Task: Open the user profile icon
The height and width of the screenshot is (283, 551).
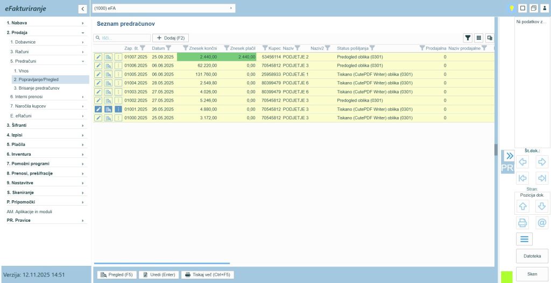Action: 544,8
